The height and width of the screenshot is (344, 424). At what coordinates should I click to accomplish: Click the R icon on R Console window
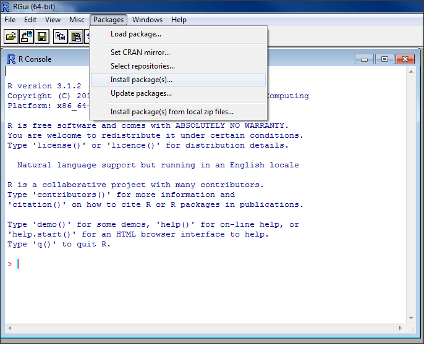pyautogui.click(x=11, y=59)
